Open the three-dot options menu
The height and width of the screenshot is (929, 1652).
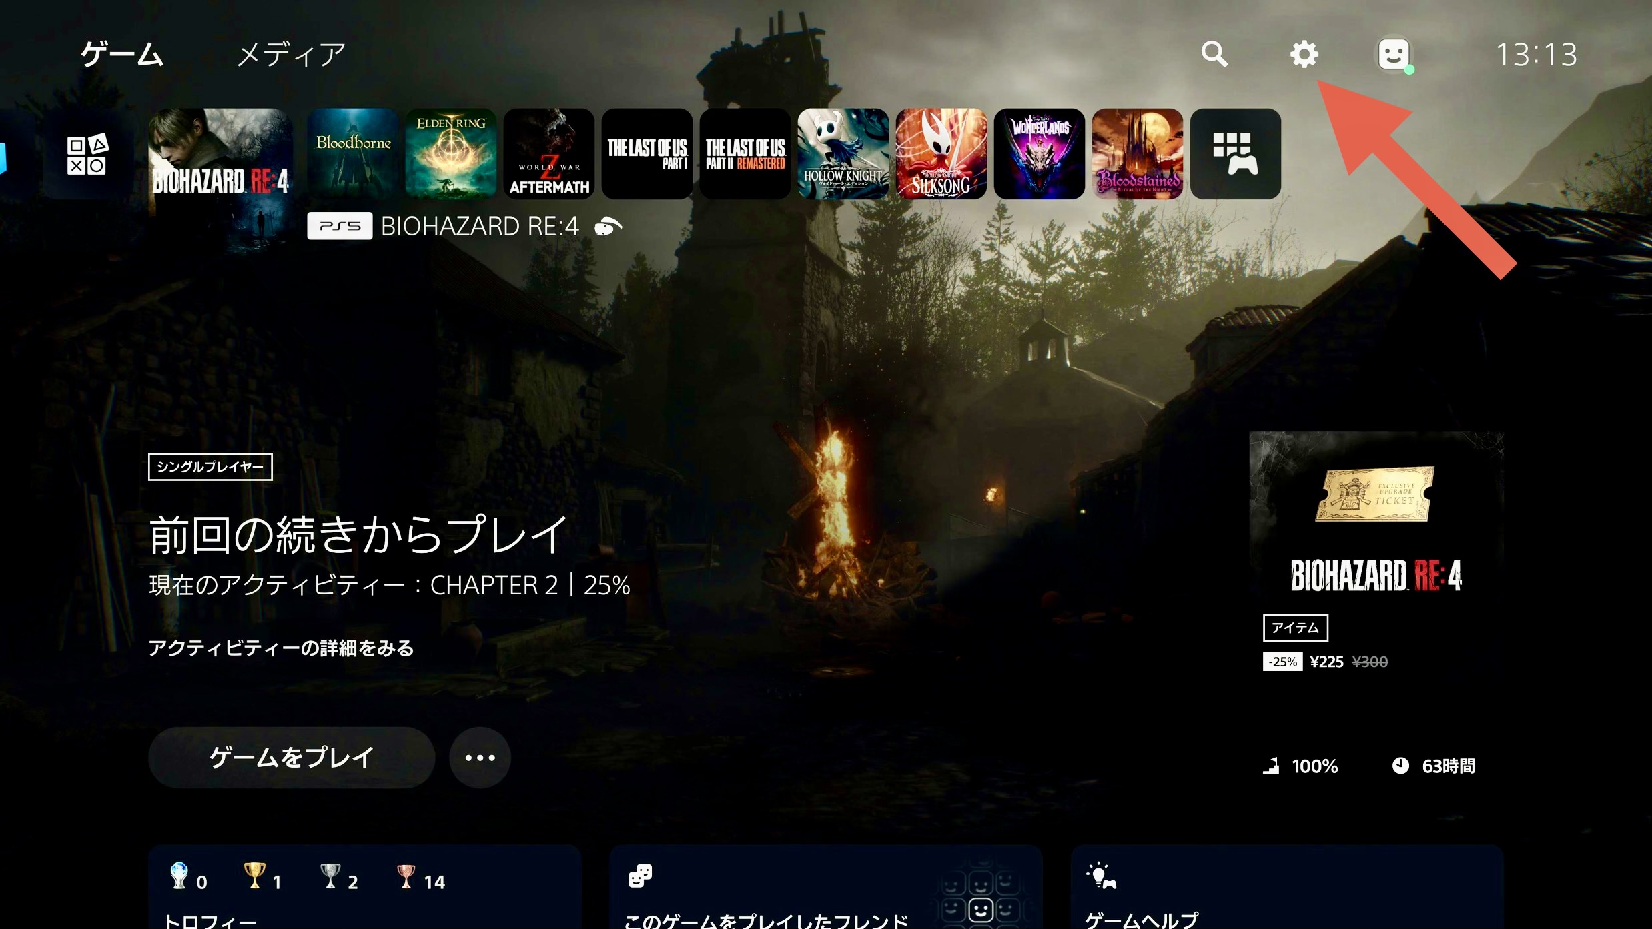[480, 758]
